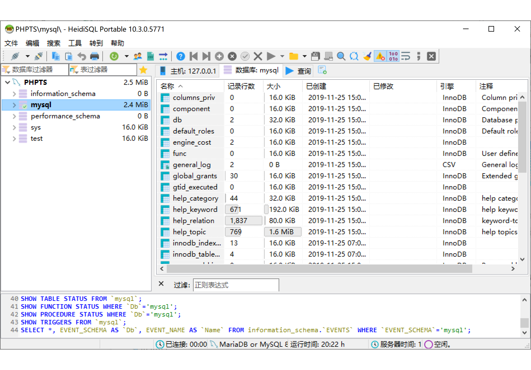
Task: Click the print icon
Action: point(95,56)
